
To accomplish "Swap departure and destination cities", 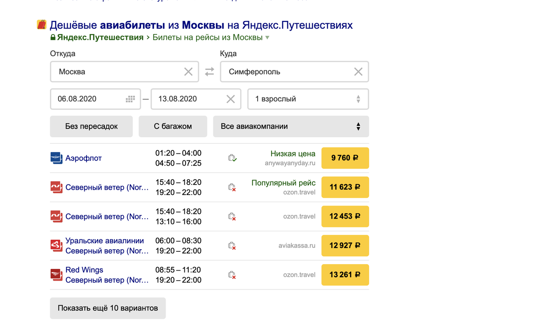I will [x=210, y=72].
